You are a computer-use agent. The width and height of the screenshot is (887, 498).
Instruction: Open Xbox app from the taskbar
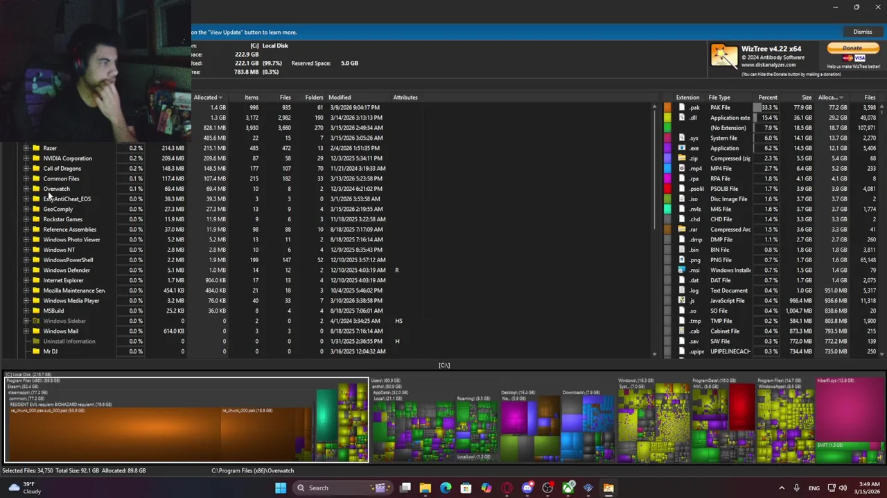[x=568, y=488]
